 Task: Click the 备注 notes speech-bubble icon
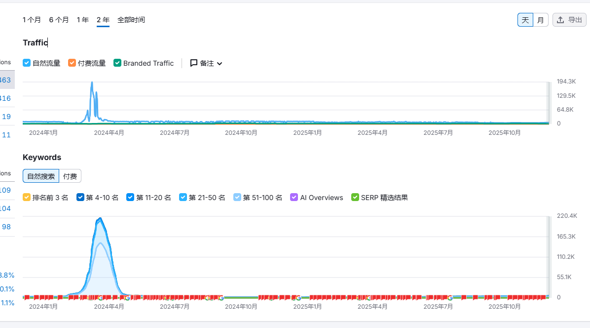194,63
